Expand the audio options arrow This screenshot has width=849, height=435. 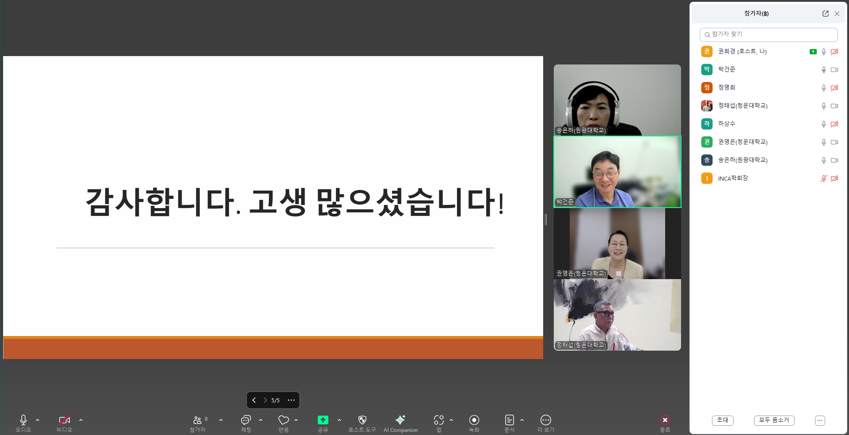[x=38, y=420]
